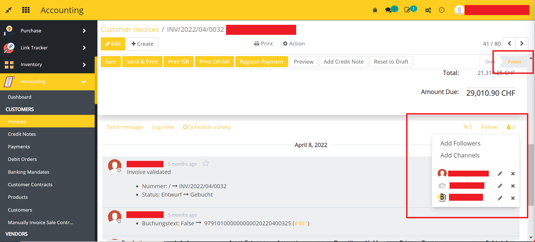Collapse the Accounting menu chevron
535x242 pixels.
84,82
